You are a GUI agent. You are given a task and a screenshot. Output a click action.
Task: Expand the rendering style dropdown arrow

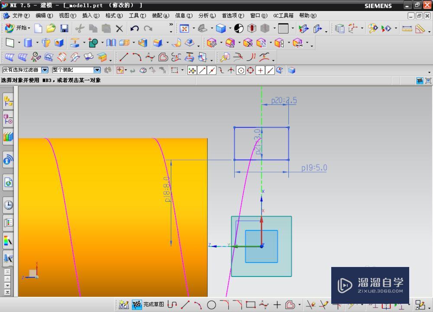[230, 28]
